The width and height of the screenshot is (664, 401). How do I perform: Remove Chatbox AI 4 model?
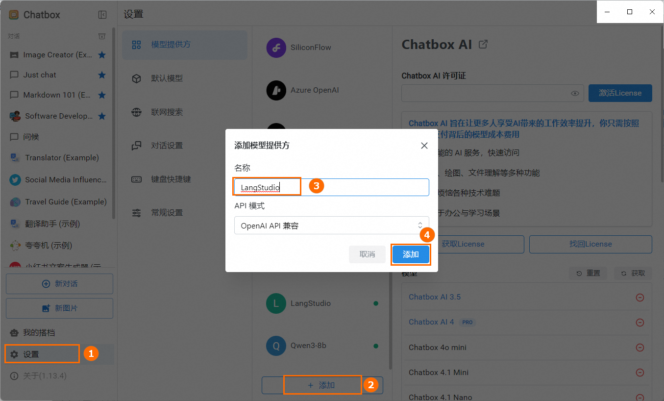tap(639, 323)
